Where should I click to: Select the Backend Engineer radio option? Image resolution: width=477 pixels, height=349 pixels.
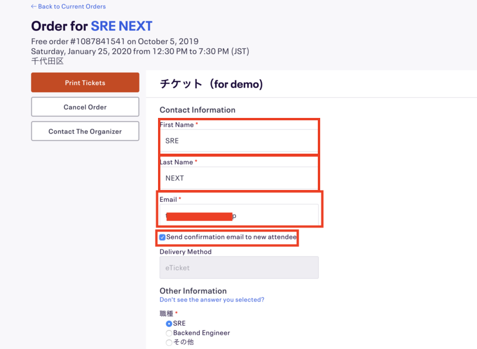[169, 333]
